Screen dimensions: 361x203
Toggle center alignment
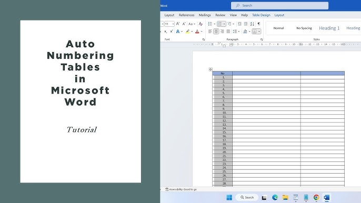(216, 32)
